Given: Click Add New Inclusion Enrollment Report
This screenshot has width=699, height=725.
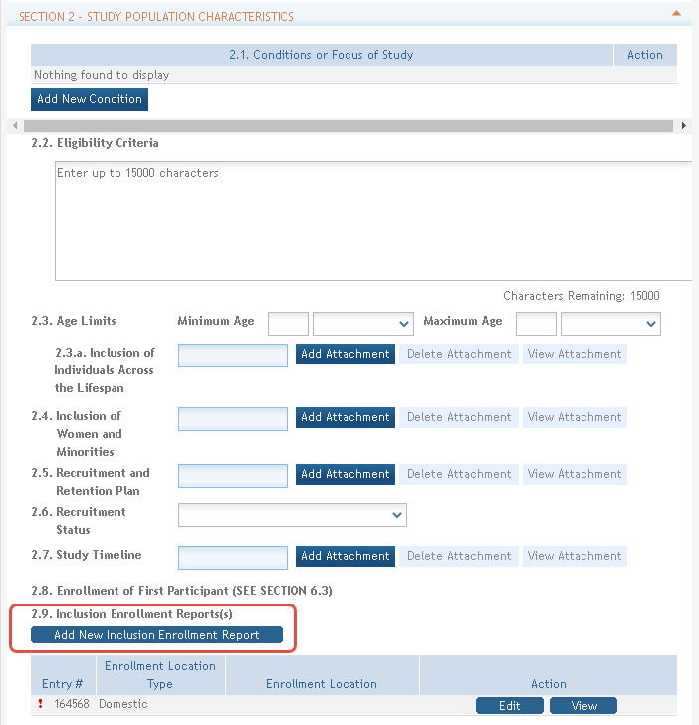Looking at the screenshot, I should (156, 634).
